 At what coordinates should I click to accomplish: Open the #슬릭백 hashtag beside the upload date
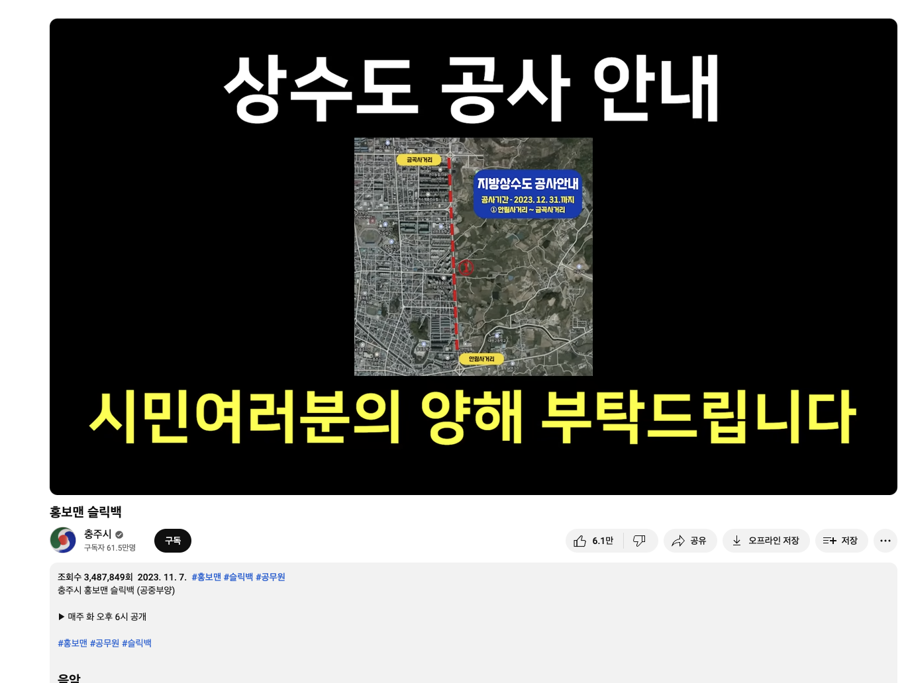238,576
